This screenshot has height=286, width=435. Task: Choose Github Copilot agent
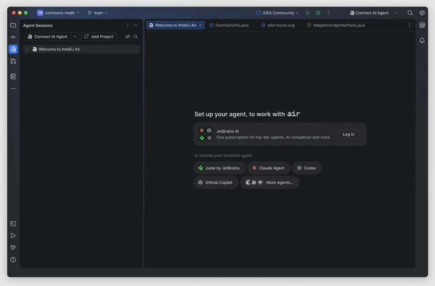[215, 182]
